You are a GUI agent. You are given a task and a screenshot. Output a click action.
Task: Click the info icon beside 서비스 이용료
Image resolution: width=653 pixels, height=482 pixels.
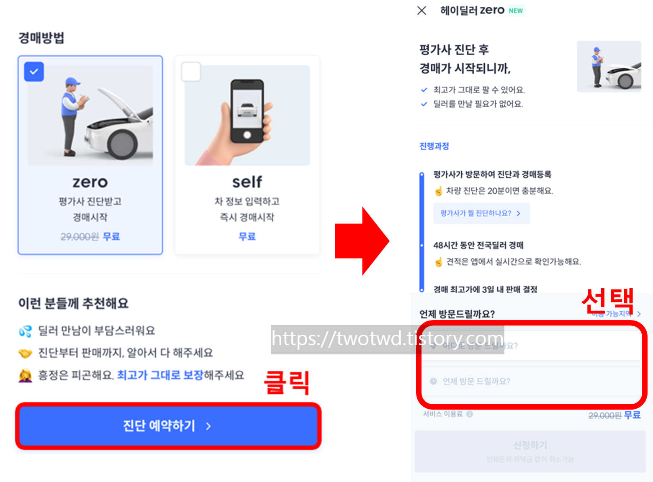(470, 414)
